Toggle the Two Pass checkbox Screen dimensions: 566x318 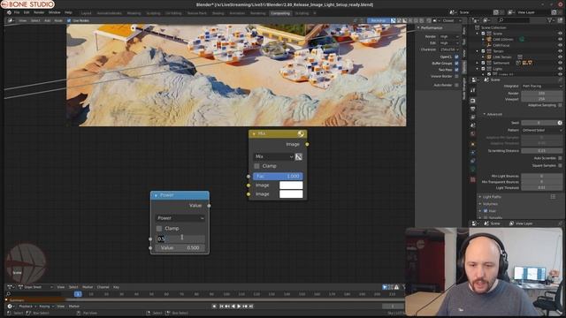pyautogui.click(x=456, y=70)
